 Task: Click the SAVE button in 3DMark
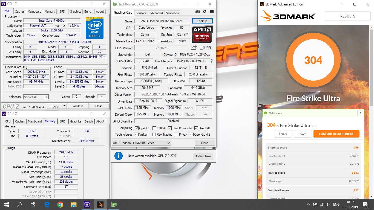[x=303, y=134]
